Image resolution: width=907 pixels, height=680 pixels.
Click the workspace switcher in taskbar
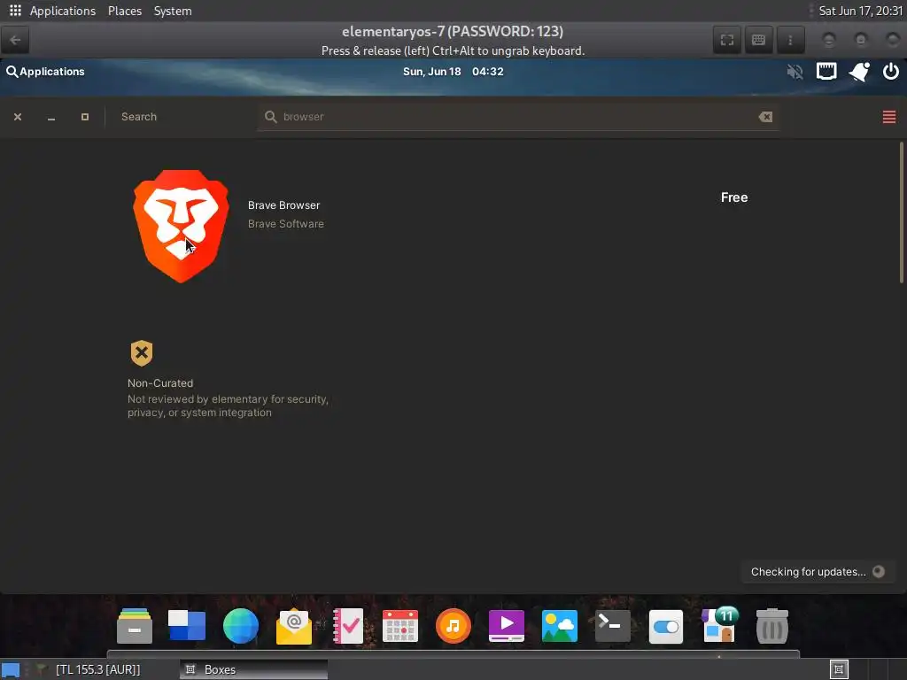[x=839, y=669]
